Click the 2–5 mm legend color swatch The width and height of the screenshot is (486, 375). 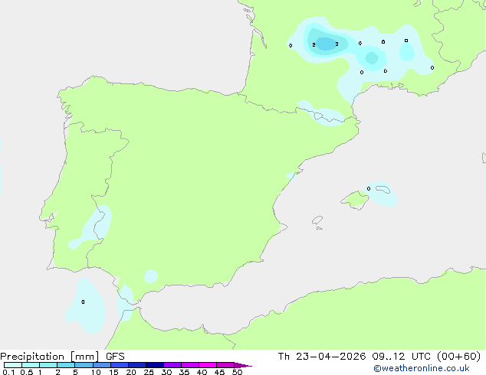tap(66, 365)
